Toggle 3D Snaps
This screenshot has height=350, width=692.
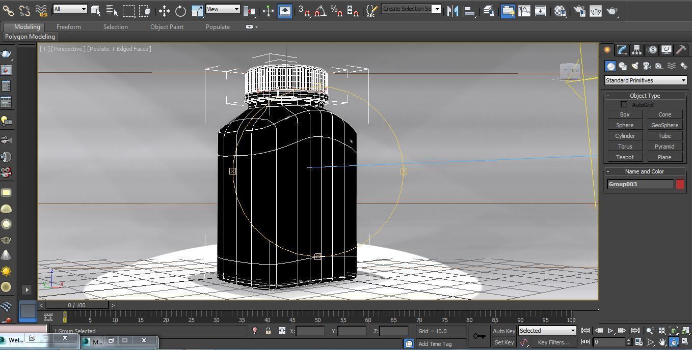coord(304,10)
